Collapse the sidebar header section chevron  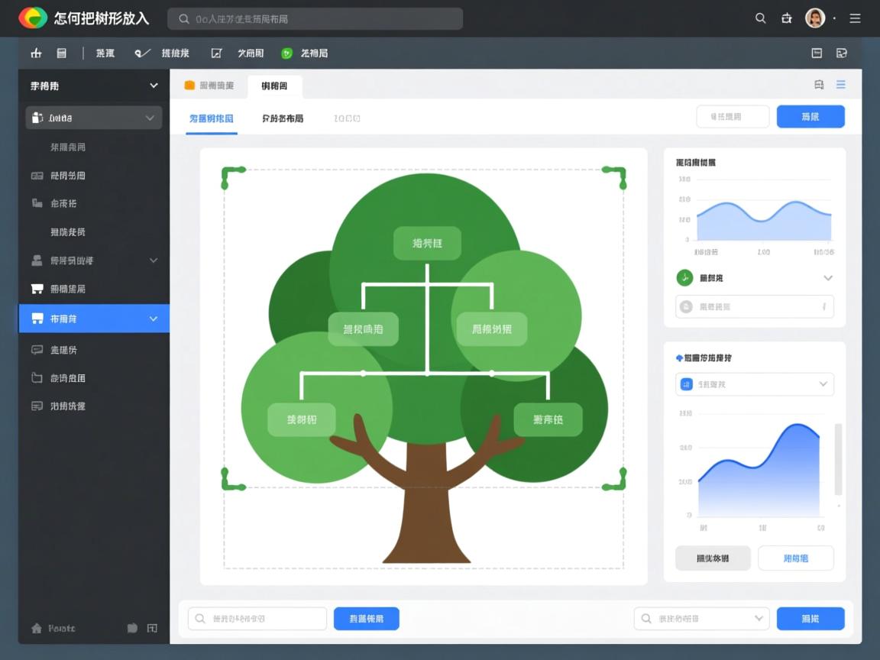[x=154, y=86]
